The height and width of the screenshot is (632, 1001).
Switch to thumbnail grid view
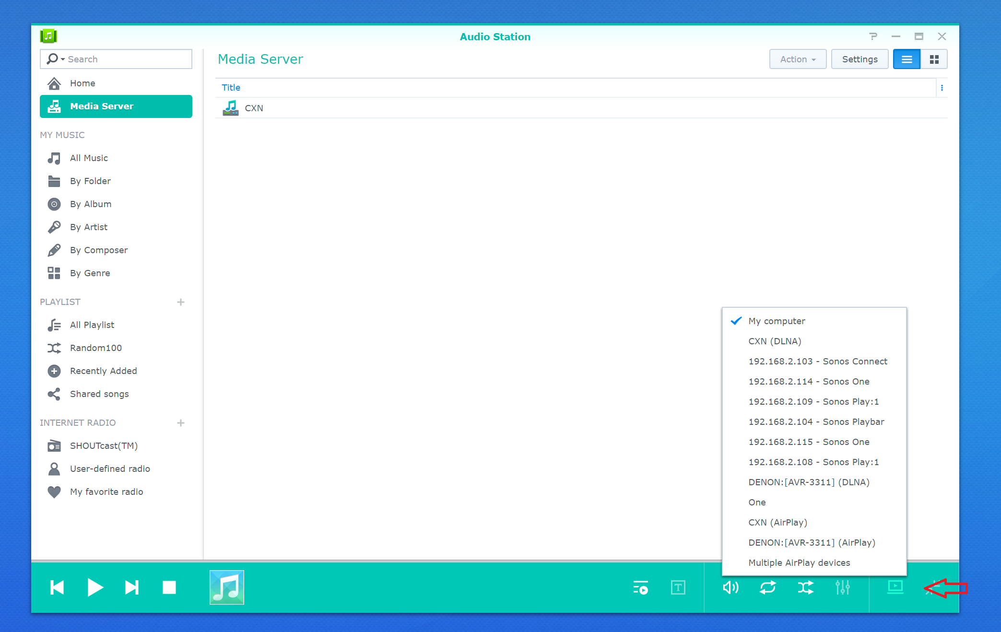pyautogui.click(x=934, y=59)
